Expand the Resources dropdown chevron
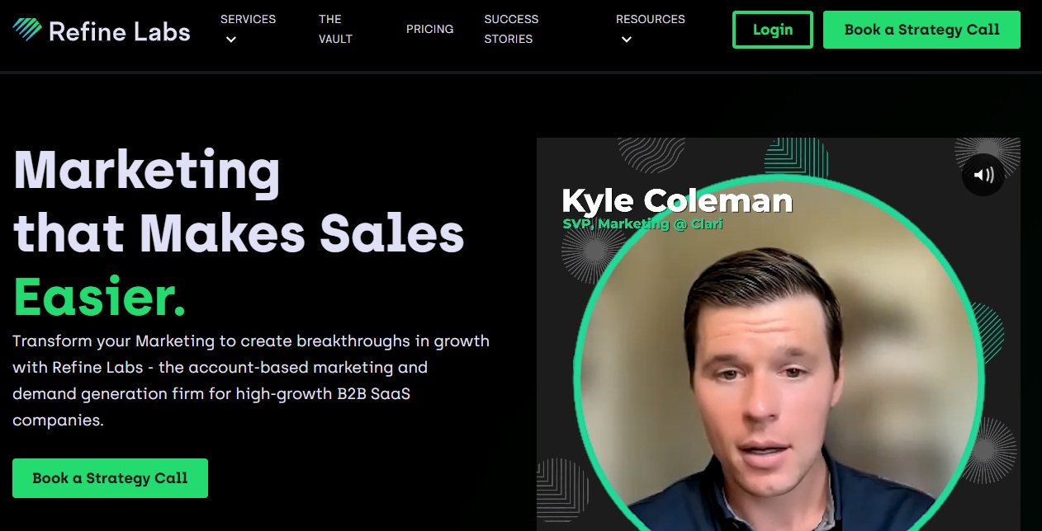Image resolution: width=1042 pixels, height=531 pixels. click(x=626, y=40)
